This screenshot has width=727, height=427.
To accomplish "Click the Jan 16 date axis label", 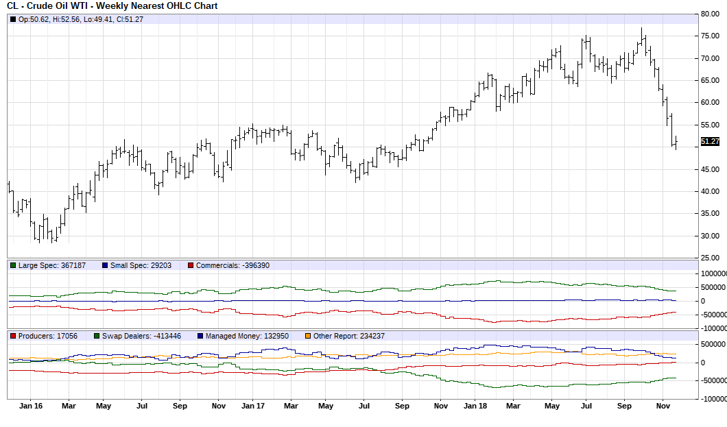I will [x=29, y=406].
